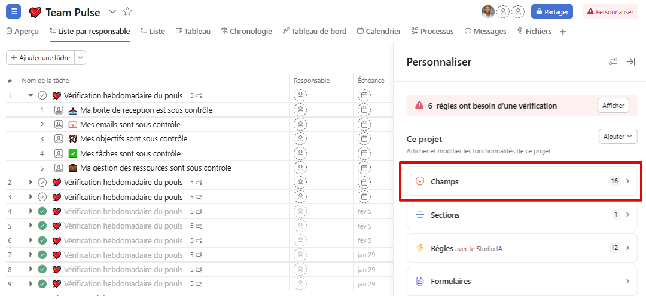Open the filter settings icon in Personnaliser
646x296 pixels.
(613, 62)
